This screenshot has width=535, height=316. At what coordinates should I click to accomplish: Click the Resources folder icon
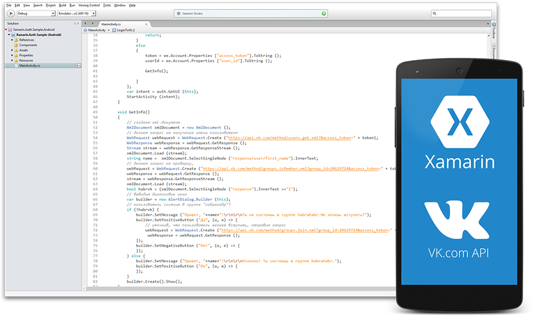pyautogui.click(x=16, y=60)
